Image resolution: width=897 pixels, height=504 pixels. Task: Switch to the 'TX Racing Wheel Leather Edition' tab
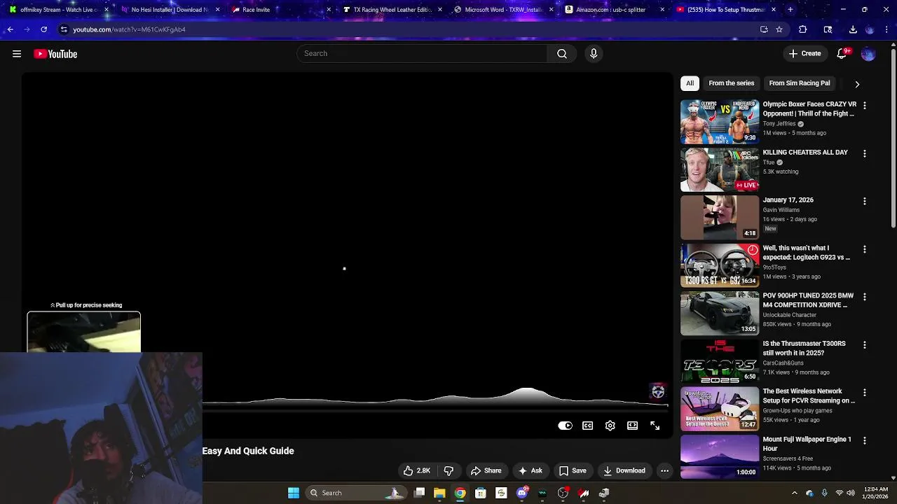(392, 10)
